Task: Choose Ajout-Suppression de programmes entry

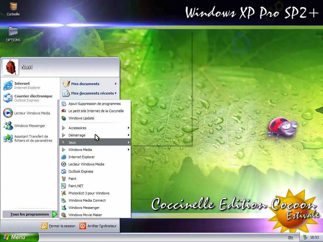Action: [95, 104]
